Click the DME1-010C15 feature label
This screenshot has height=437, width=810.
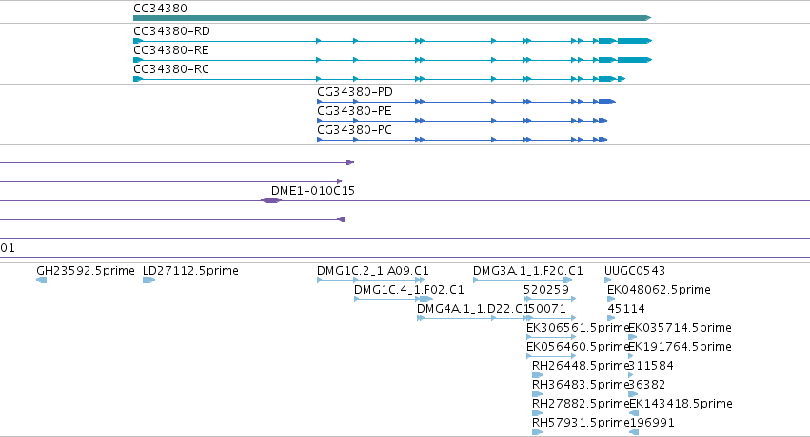click(313, 191)
